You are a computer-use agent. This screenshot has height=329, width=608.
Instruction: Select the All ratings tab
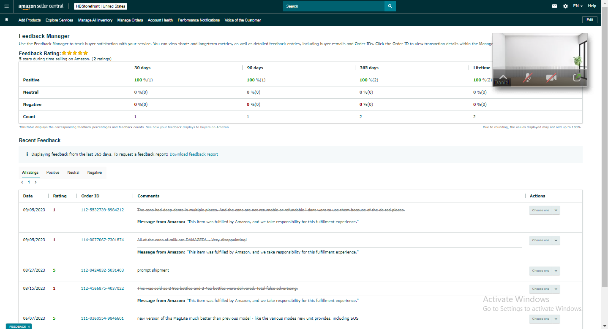click(30, 173)
